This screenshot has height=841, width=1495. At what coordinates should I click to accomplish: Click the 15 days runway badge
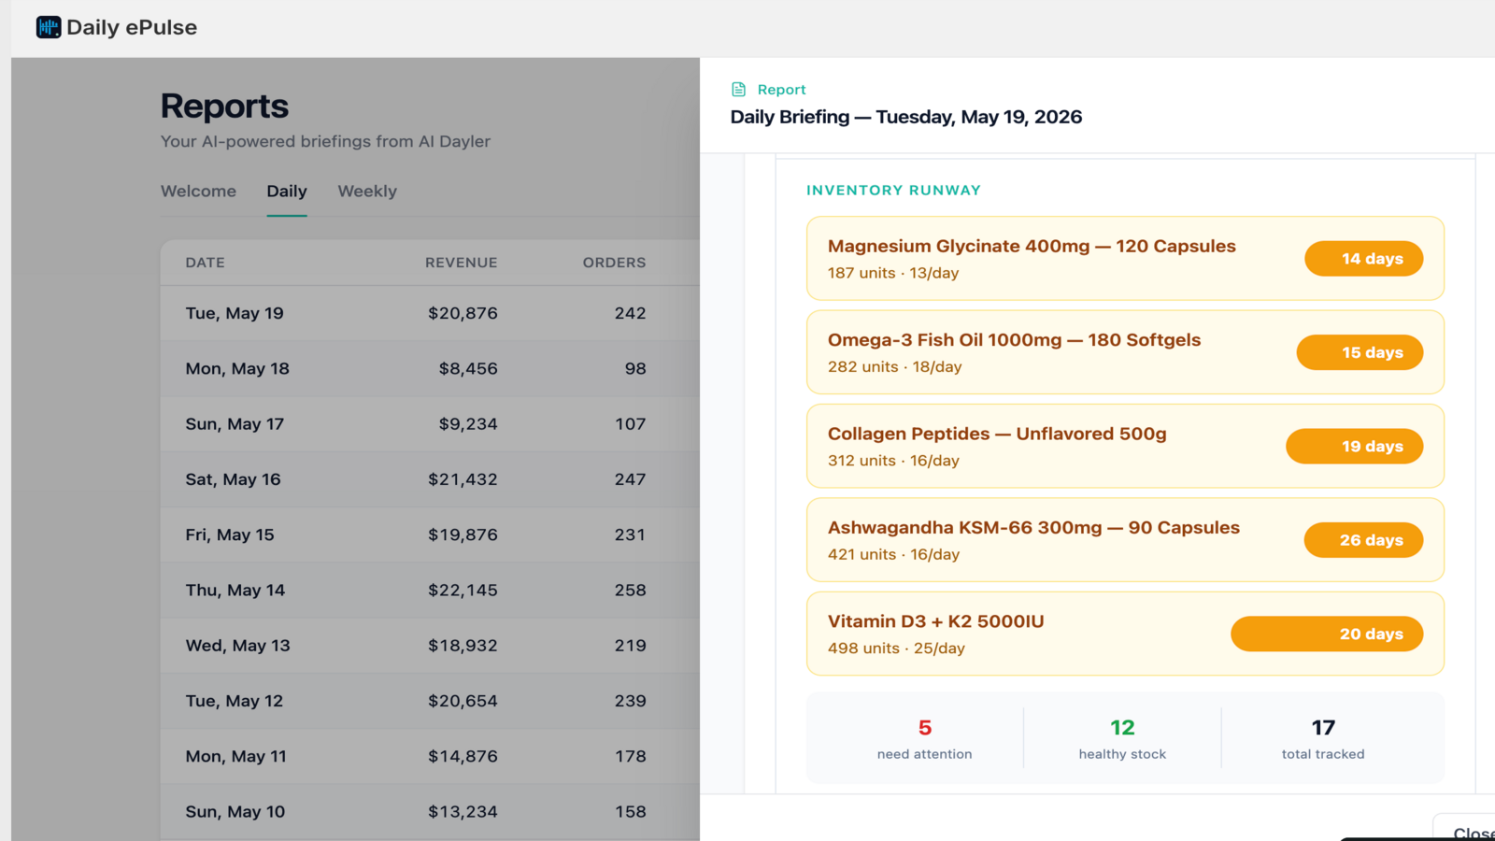1360,352
